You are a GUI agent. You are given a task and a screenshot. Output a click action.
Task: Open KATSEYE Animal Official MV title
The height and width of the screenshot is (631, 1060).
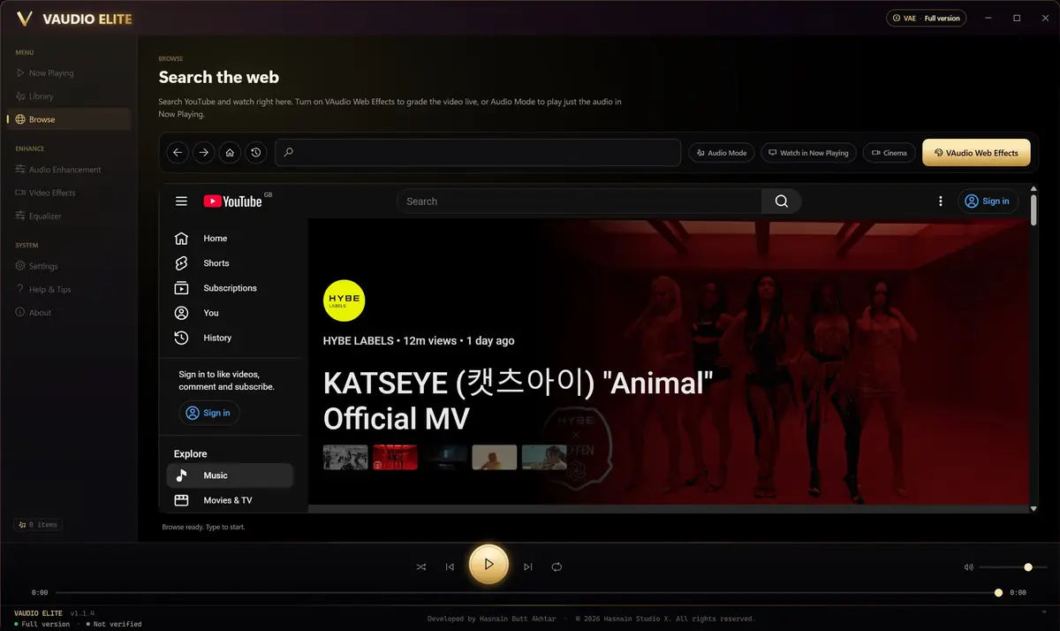coord(518,400)
